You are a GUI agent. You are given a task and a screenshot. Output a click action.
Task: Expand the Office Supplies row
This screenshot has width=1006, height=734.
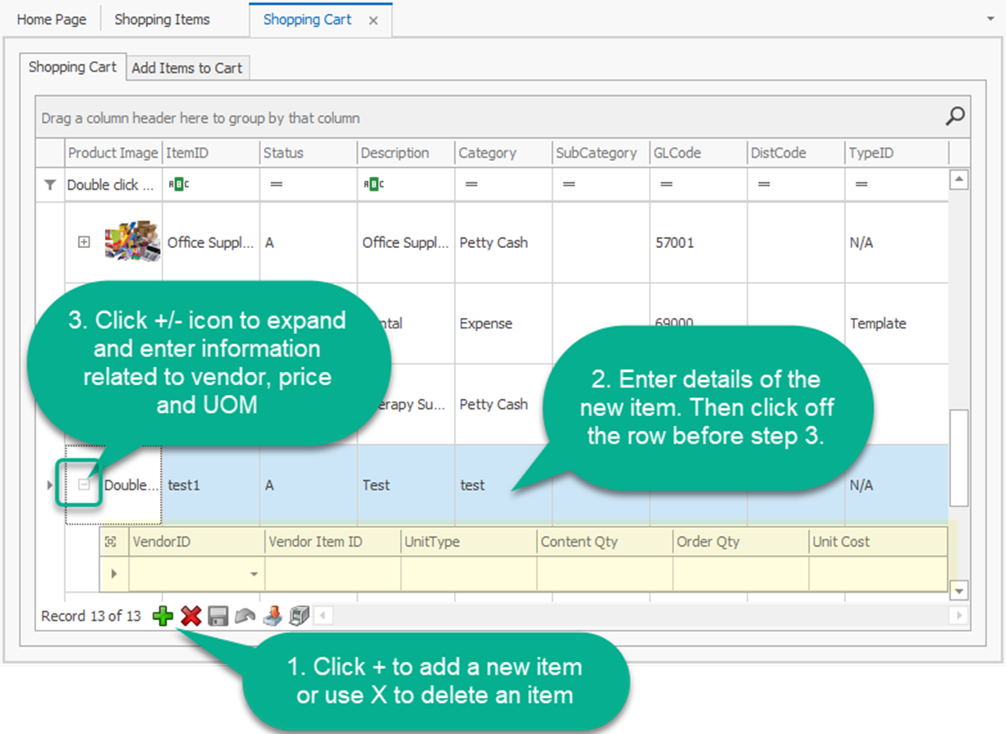(x=84, y=242)
